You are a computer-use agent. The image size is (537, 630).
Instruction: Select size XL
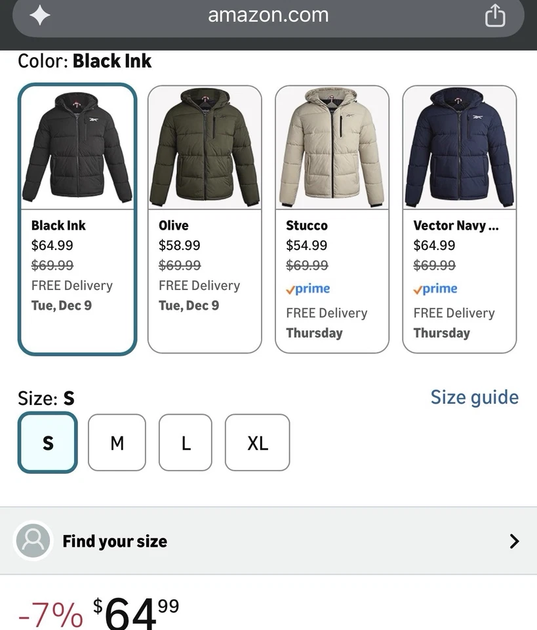[257, 443]
